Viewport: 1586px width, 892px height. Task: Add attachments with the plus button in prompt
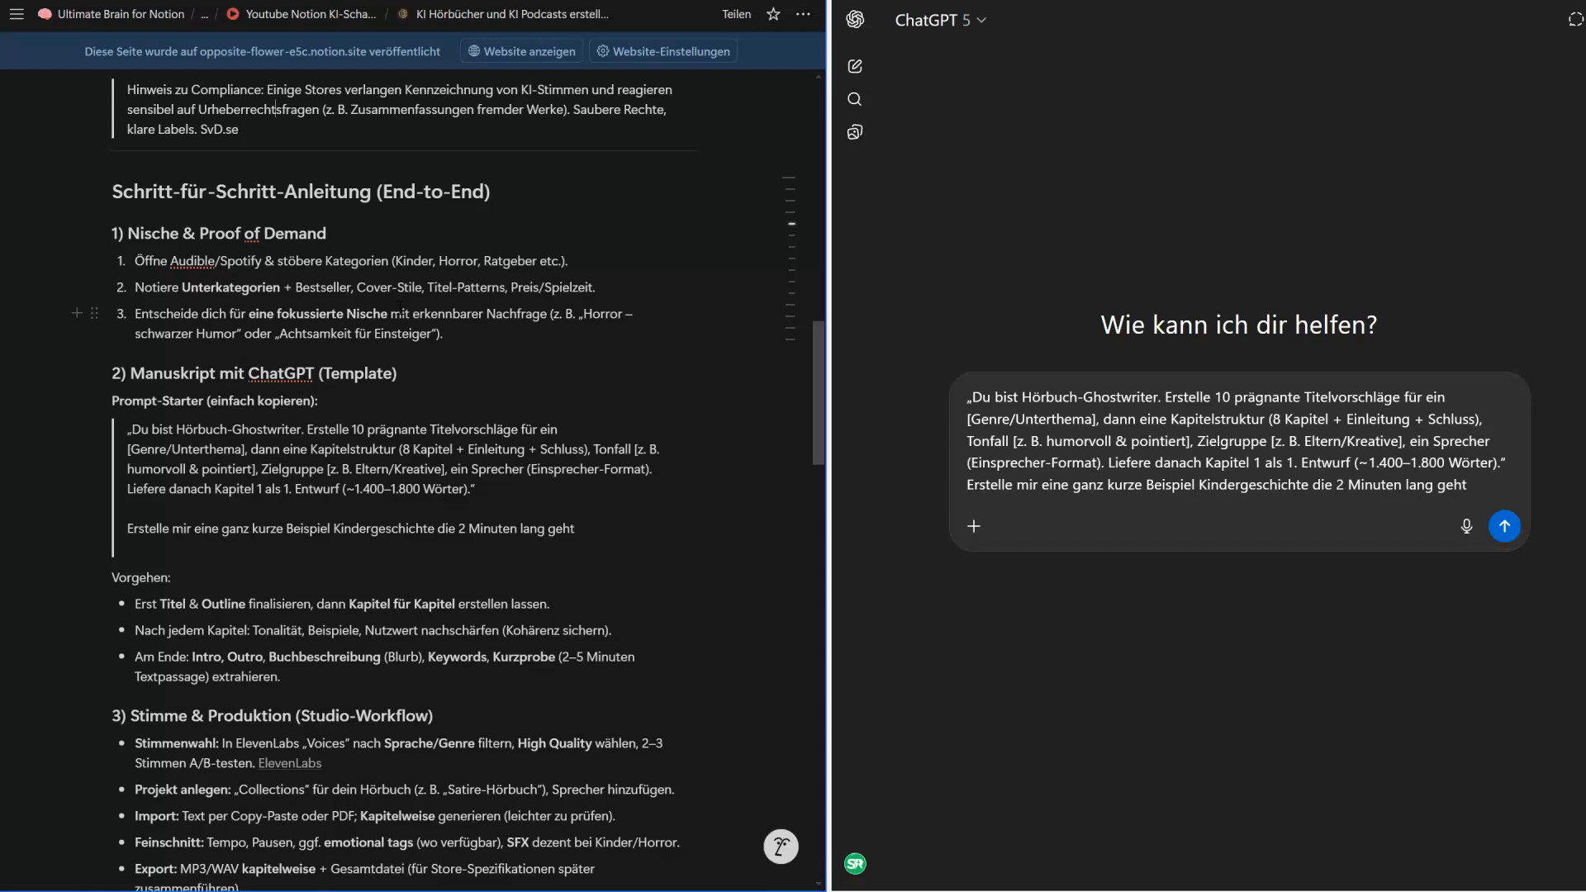click(974, 526)
